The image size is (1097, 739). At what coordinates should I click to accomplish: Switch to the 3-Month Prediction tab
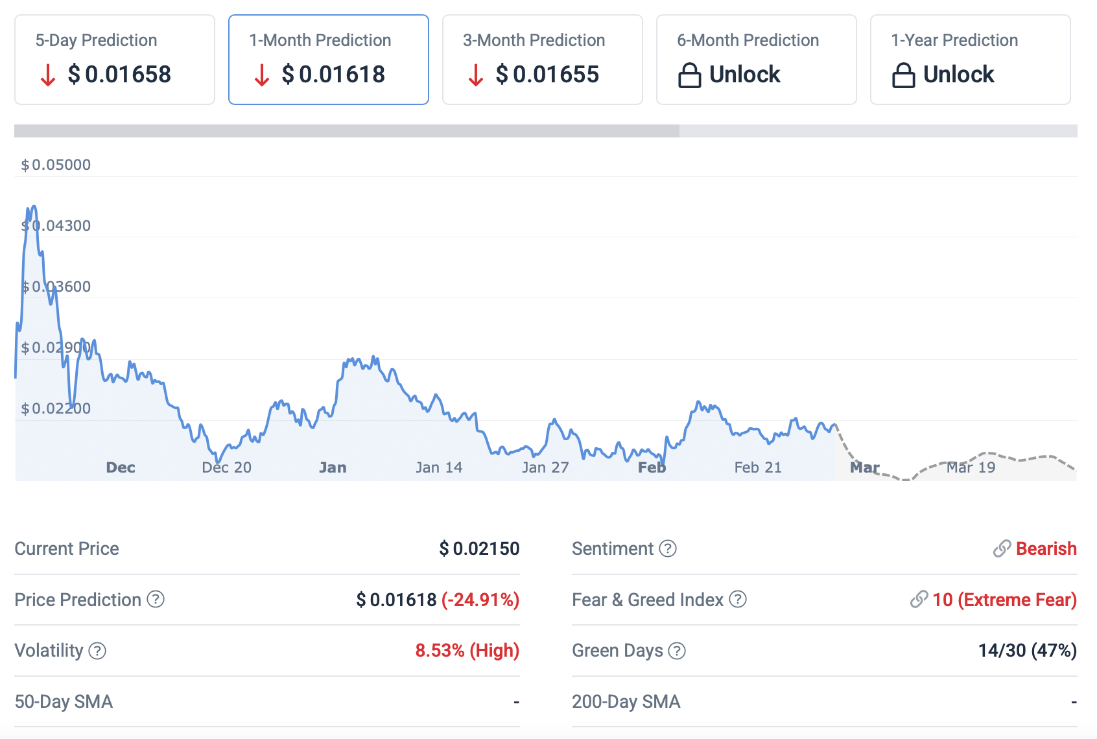[x=543, y=60]
